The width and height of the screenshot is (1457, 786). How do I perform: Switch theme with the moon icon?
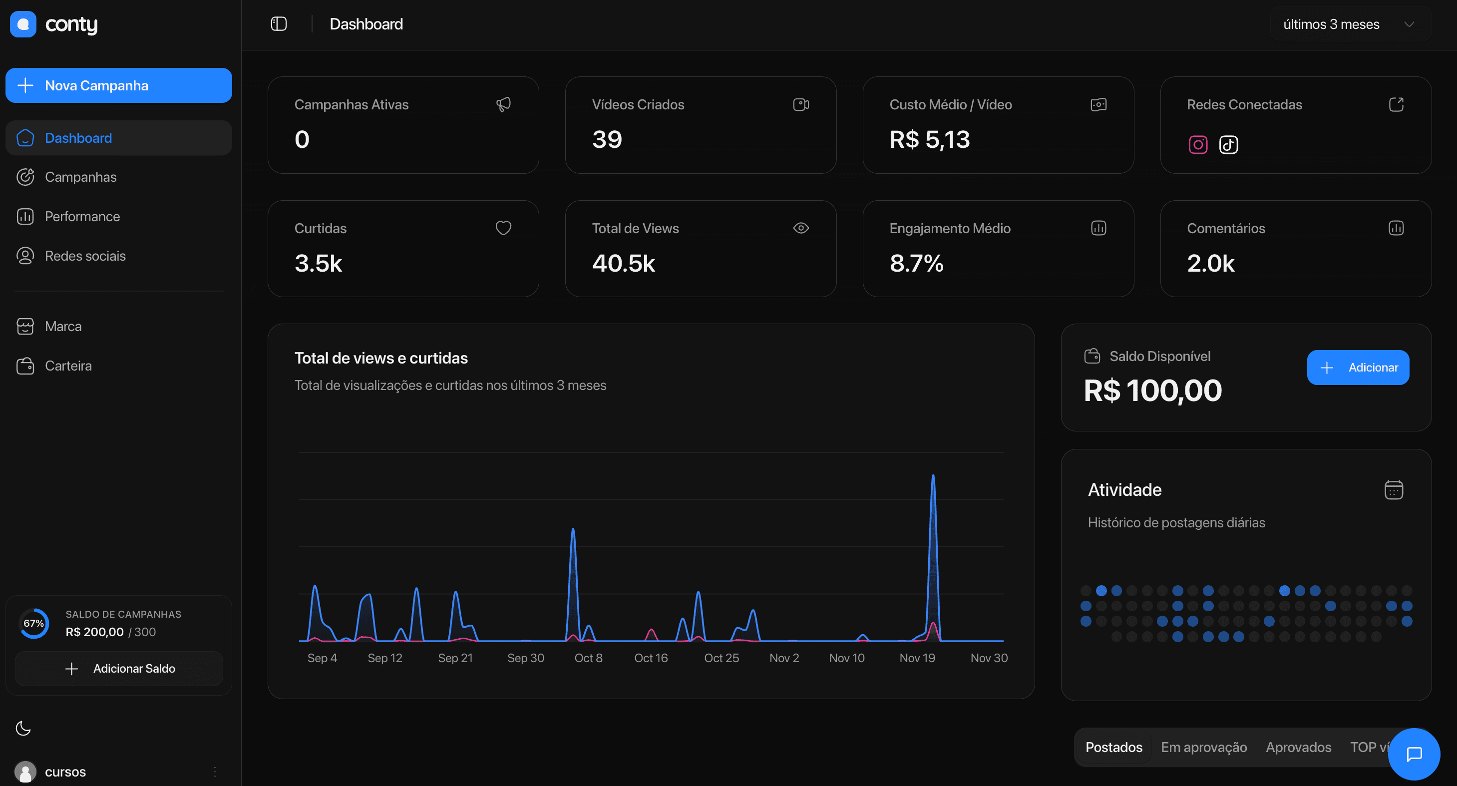23,728
